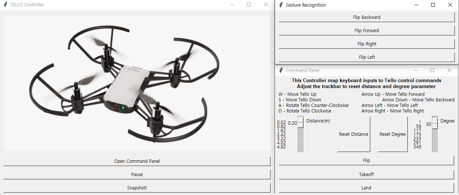The width and height of the screenshot is (459, 195).
Task: Click the distance current value 0.20
Action: pos(293,123)
